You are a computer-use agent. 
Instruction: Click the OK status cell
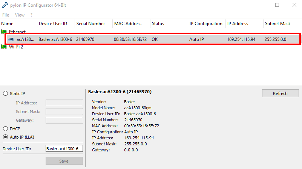coord(155,39)
